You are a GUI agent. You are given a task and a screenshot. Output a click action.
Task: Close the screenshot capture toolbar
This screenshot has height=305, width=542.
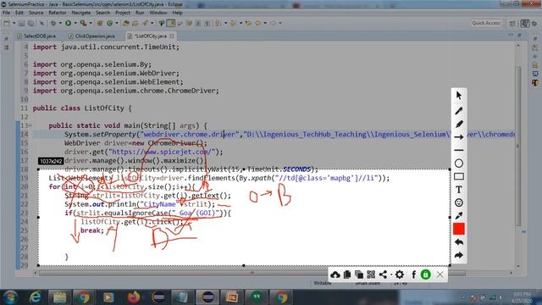[440, 274]
